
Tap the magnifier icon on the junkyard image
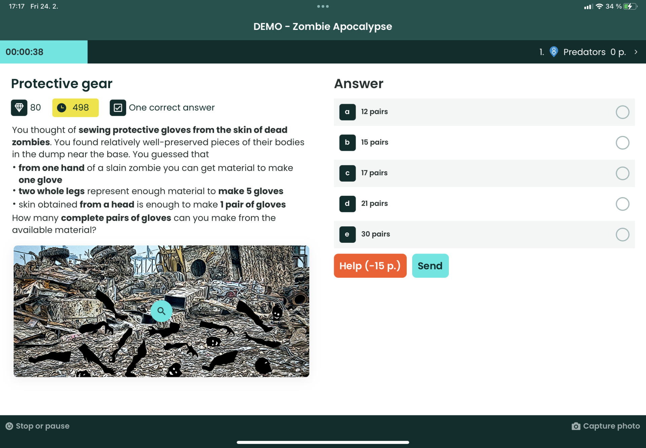161,311
